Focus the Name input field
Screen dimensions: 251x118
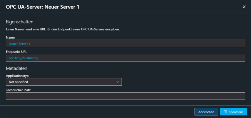coord(125,44)
